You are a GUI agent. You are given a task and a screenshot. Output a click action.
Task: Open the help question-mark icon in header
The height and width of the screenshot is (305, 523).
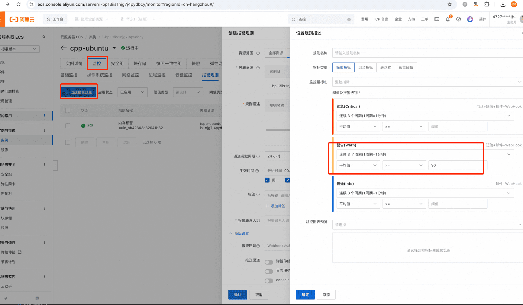point(459,19)
